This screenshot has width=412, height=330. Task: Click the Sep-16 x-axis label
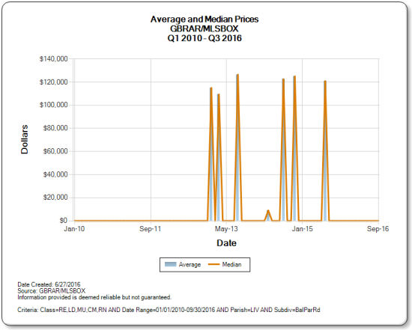(378, 229)
